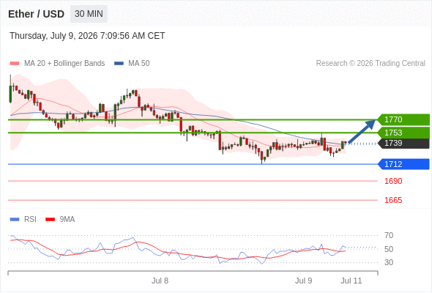Click the MA 50 blue legend swatch

(x=119, y=64)
